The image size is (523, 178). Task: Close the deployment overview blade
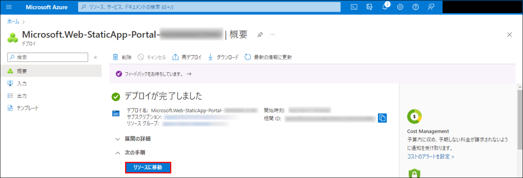pos(509,34)
